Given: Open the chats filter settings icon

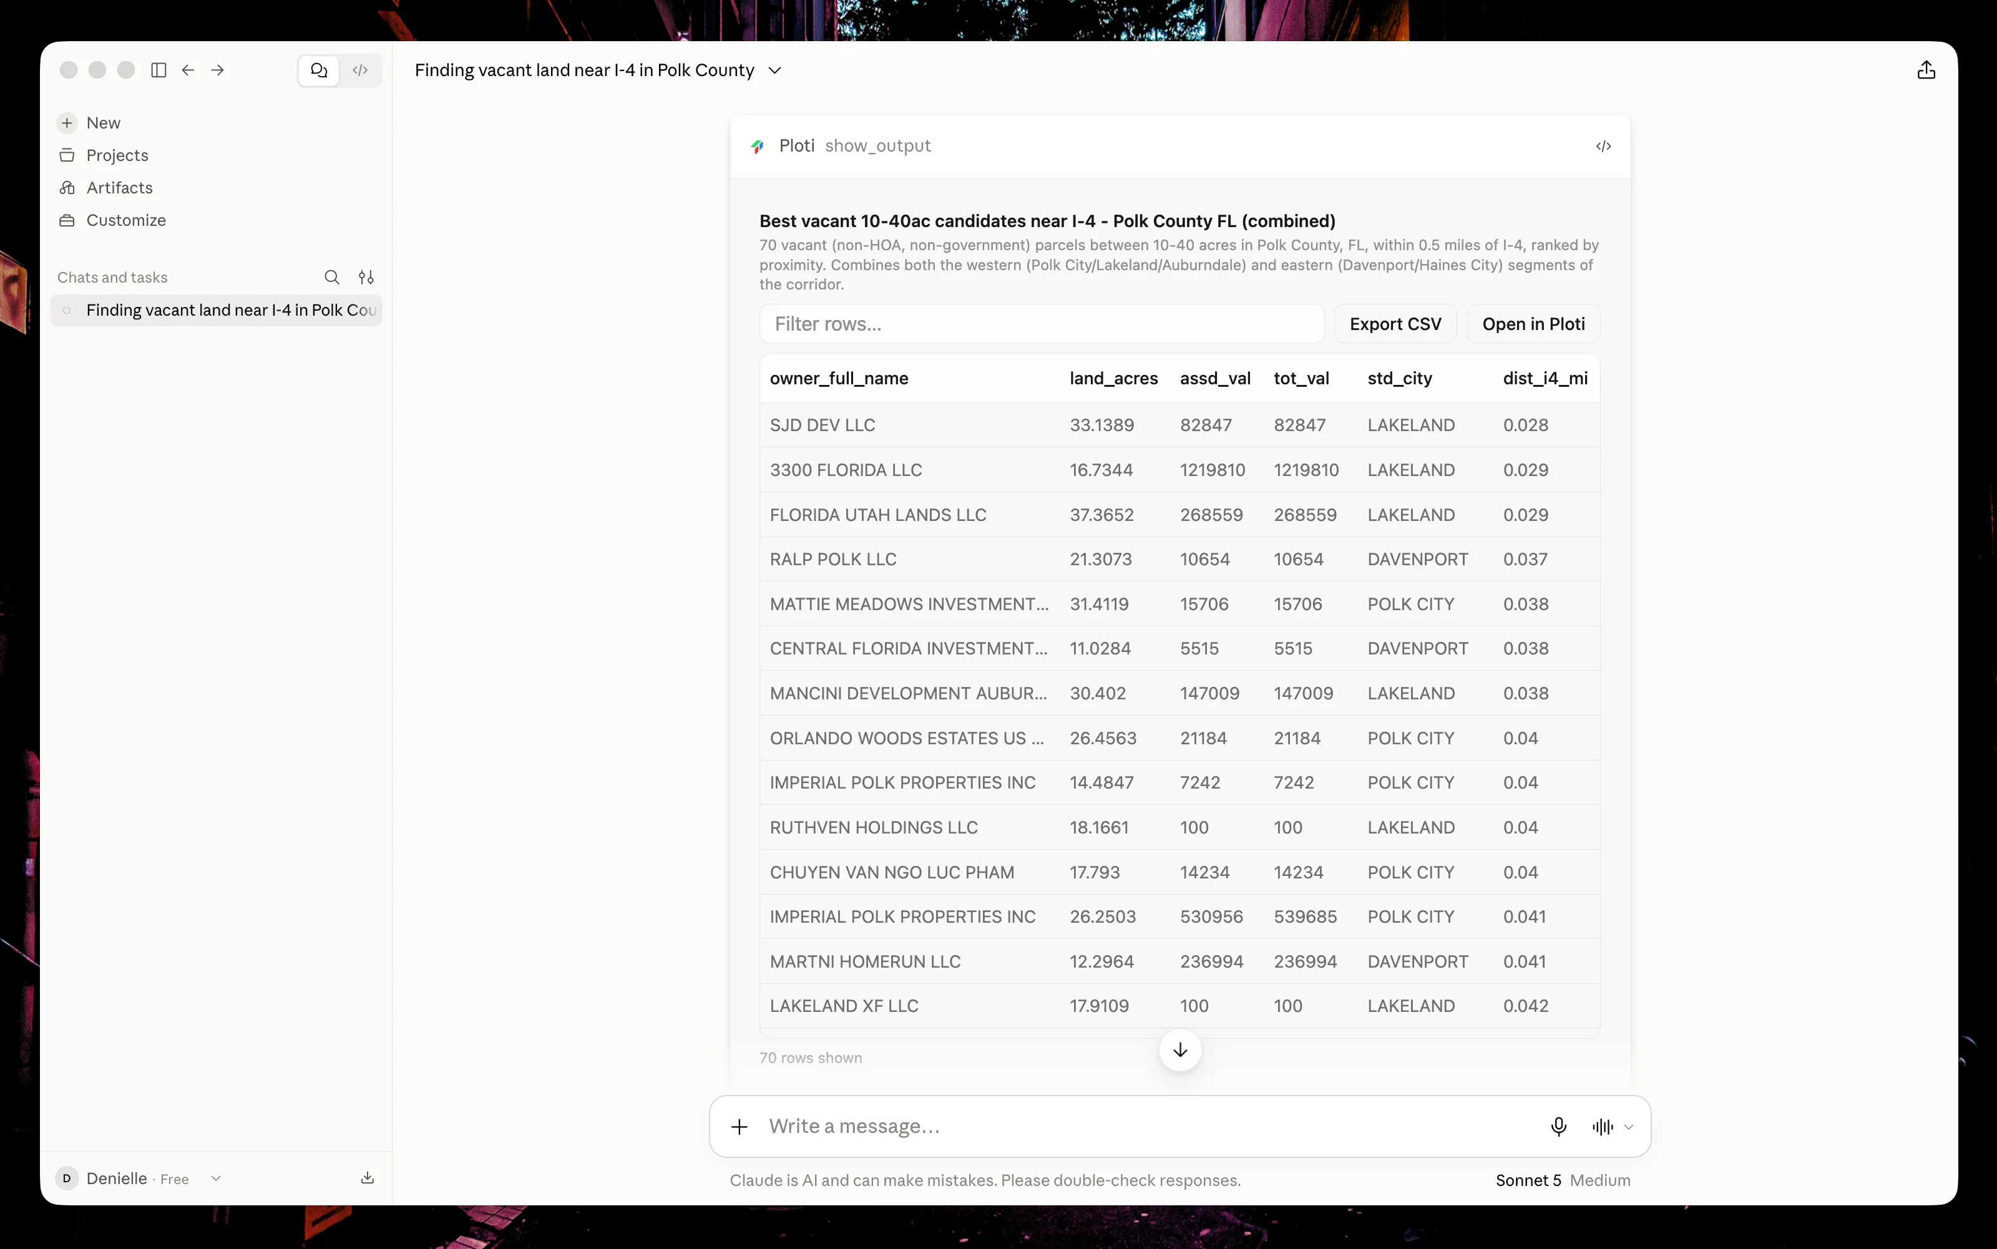Looking at the screenshot, I should (366, 278).
